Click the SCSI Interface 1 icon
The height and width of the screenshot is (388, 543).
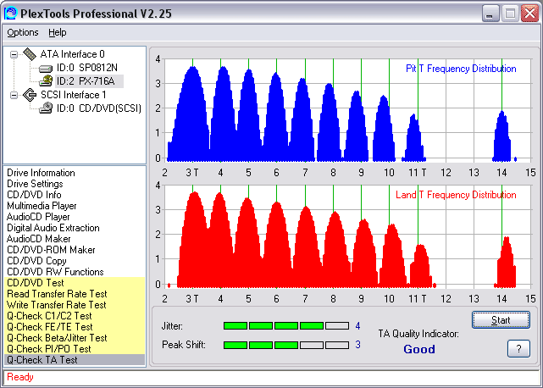point(30,95)
